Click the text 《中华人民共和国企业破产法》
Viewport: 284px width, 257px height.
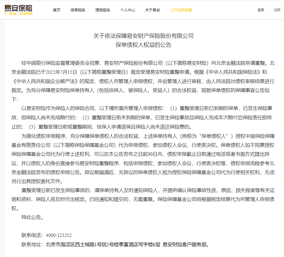click(45, 81)
